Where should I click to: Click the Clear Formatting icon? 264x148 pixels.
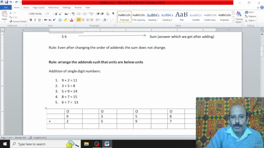point(73,14)
